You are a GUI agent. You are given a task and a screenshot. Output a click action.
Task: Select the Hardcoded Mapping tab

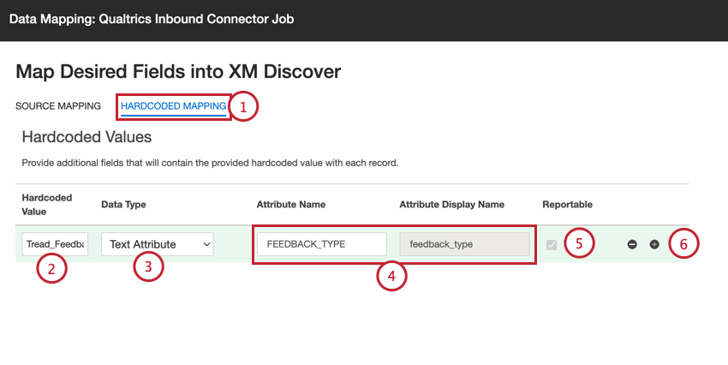point(174,106)
